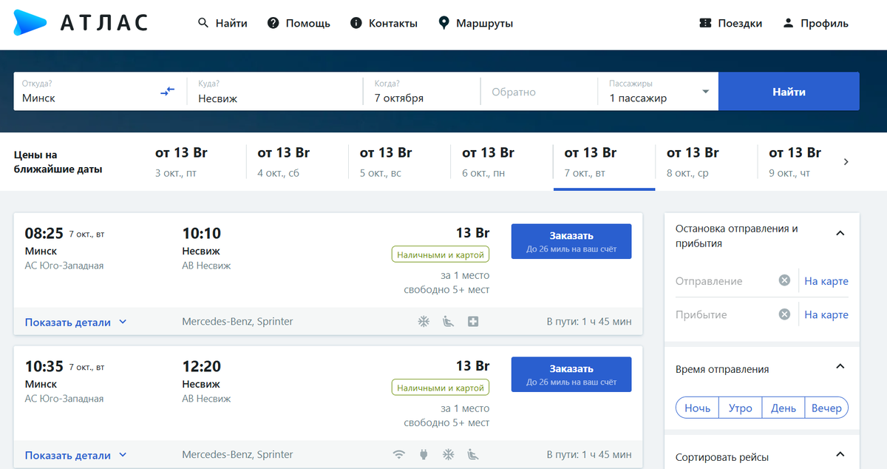This screenshot has width=887, height=469.
Task: Select the 6 окт., пн date tab
Action: point(502,162)
